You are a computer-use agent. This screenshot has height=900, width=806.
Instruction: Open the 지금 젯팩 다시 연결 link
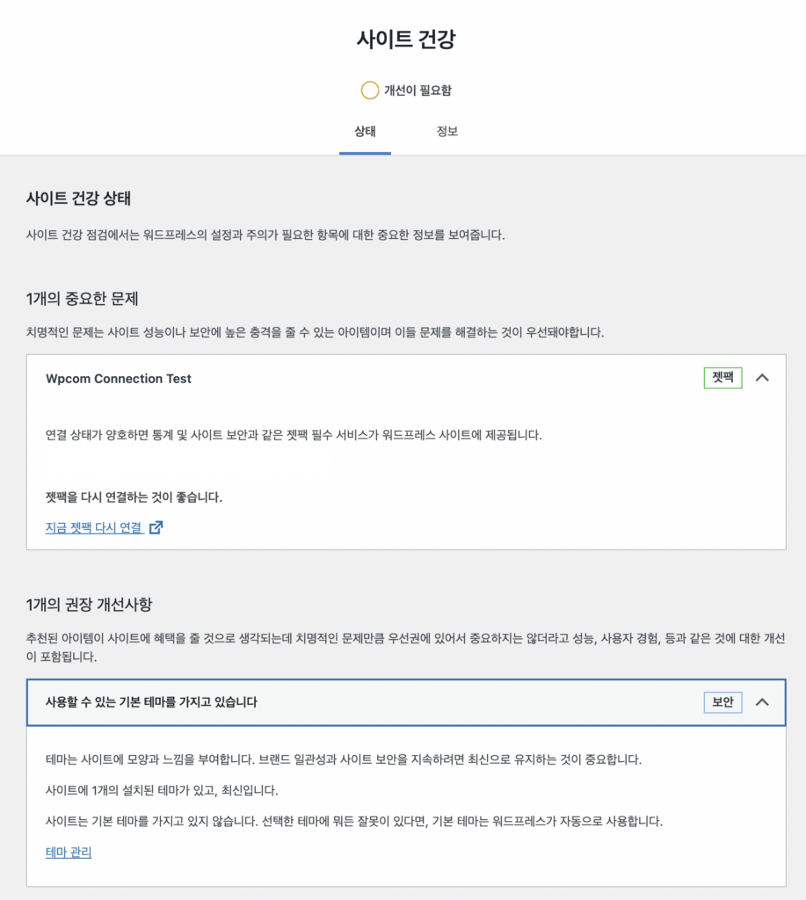click(91, 527)
